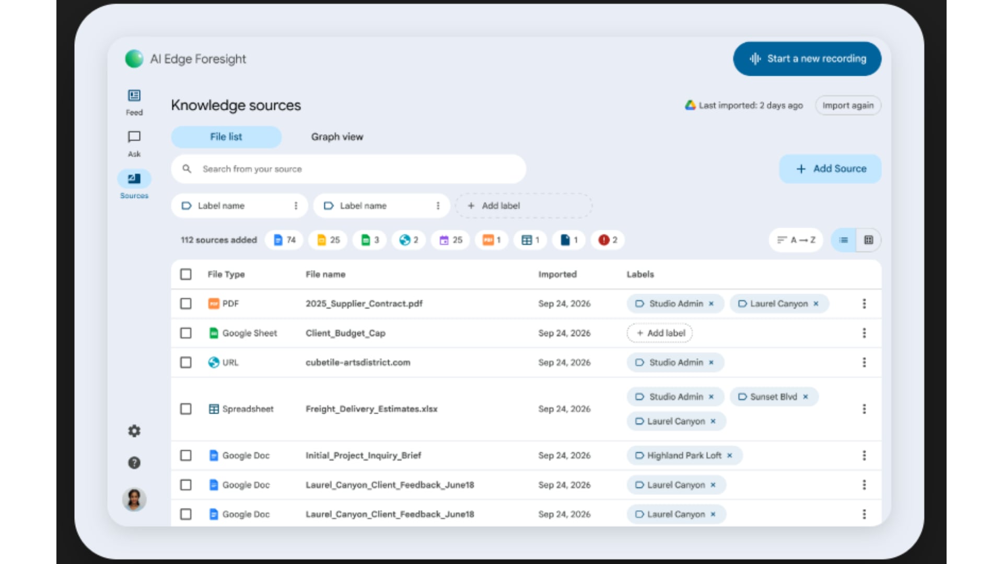Open file 2025_Supplier_Contract.pdf
This screenshot has width=1003, height=564.
tap(364, 303)
